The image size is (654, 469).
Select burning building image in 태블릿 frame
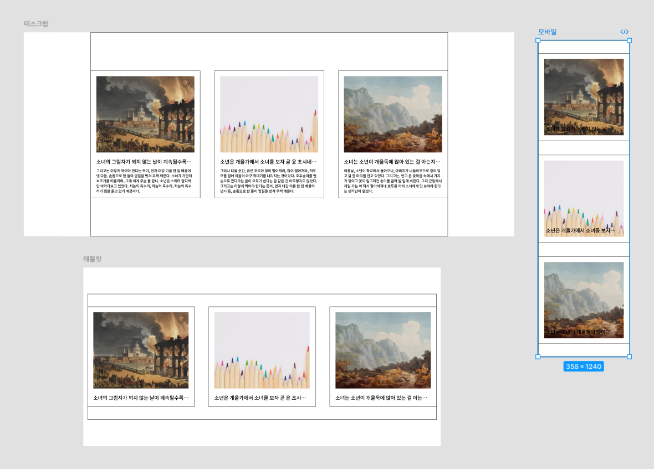[x=141, y=351]
